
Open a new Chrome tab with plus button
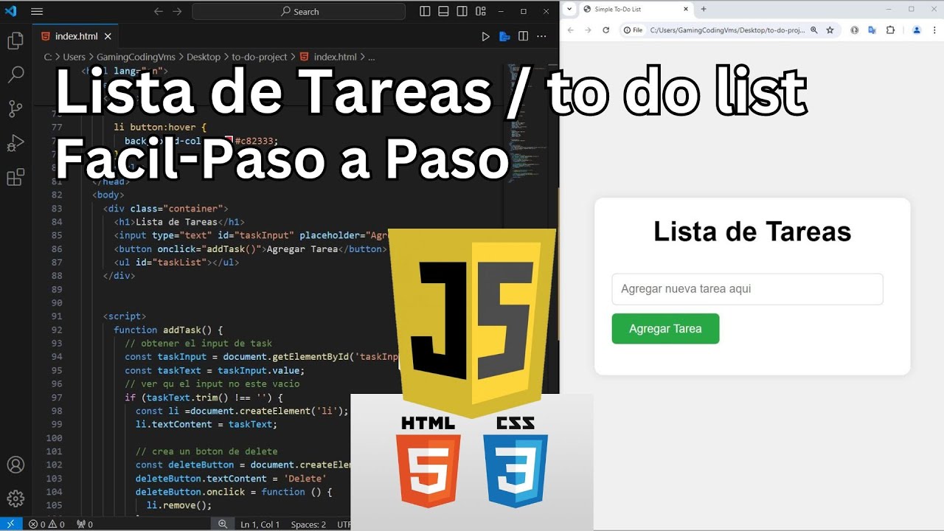(704, 9)
